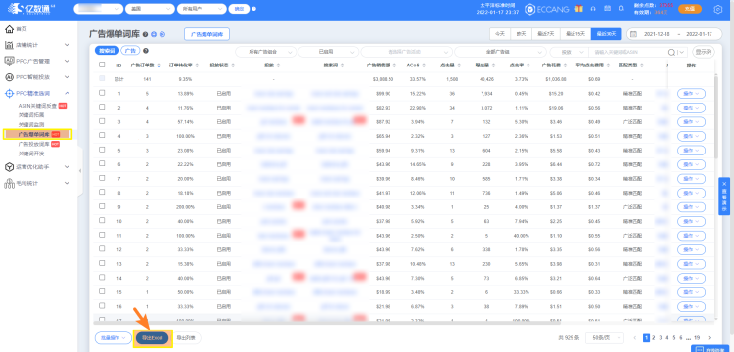Click the magnifier search icon in keyword box

671,53
